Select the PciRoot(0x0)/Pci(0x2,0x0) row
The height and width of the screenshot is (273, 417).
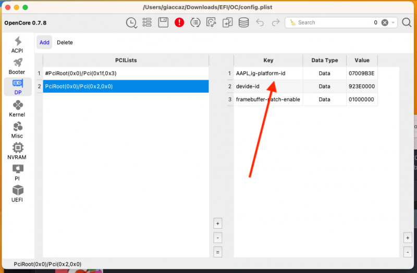(126, 86)
